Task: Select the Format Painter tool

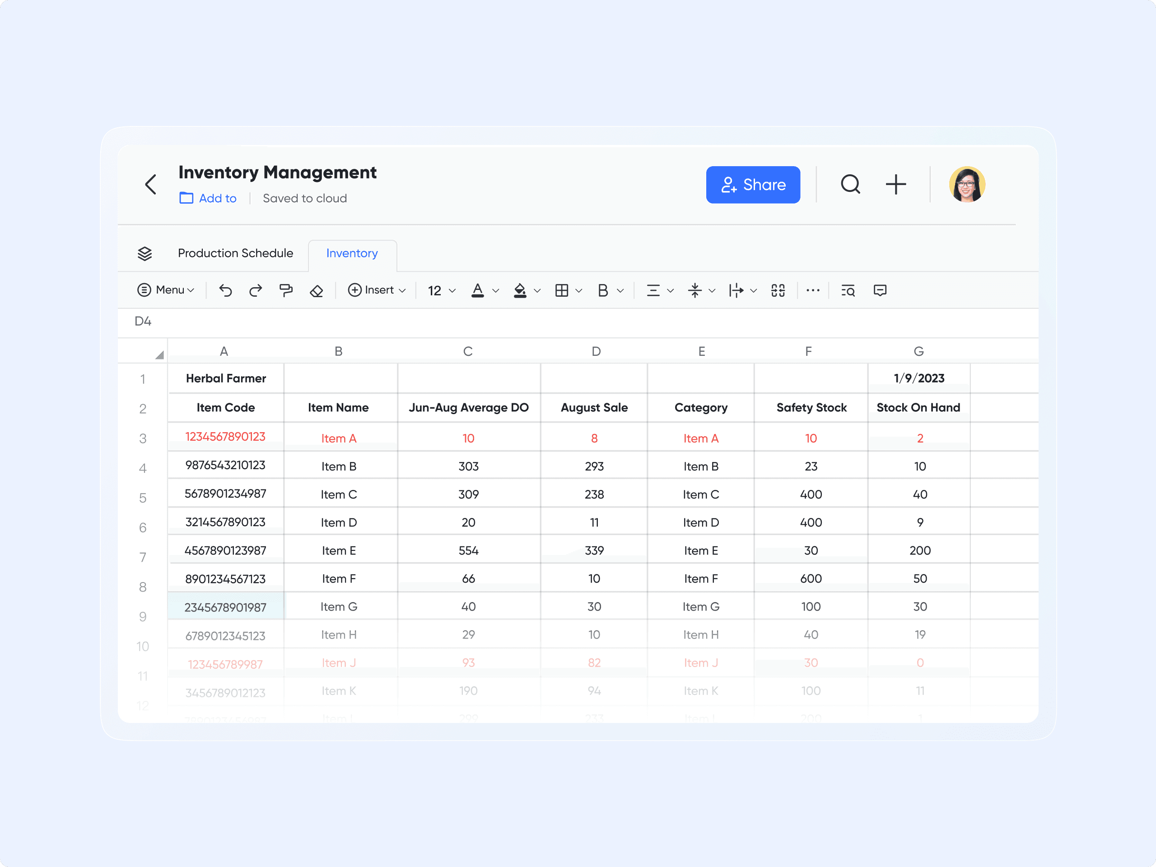Action: 286,290
